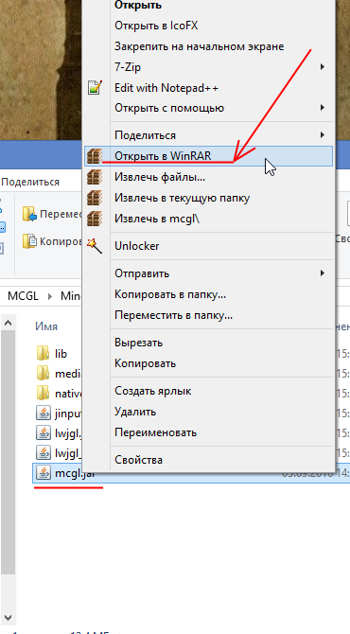Select Переименовать entry
This screenshot has width=350, height=634.
[155, 432]
